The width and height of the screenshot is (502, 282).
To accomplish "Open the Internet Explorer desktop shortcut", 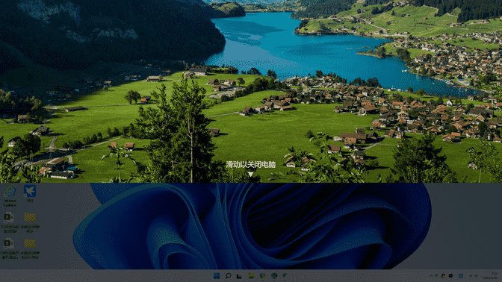I will (10, 195).
